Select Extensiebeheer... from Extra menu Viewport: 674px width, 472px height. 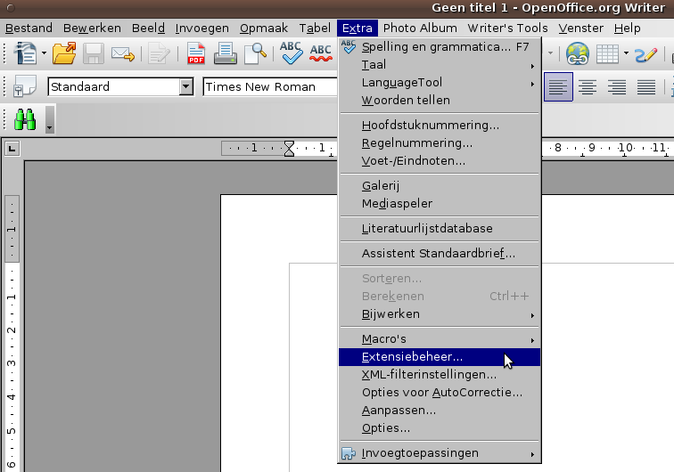coord(412,357)
